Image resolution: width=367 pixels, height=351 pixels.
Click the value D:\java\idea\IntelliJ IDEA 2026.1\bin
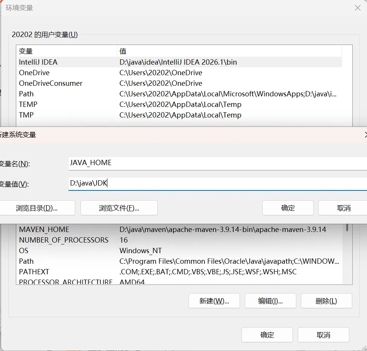click(178, 62)
